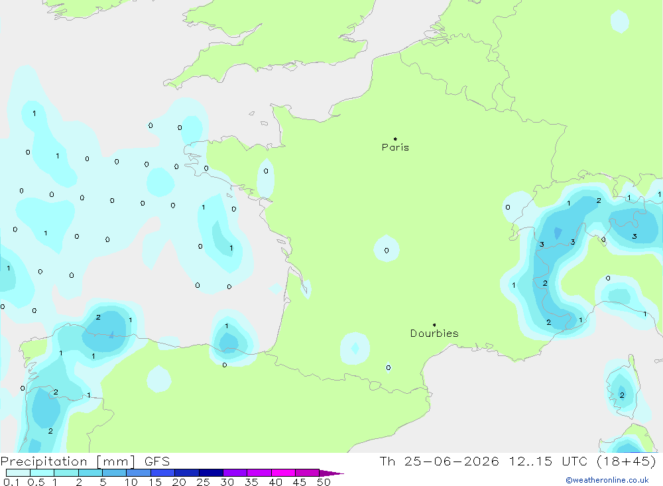Pick the 20–25 mm legend swatch
Viewport: 663px width, 486px height.
pyautogui.click(x=187, y=473)
